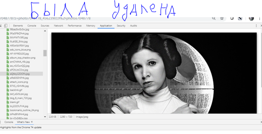Image resolution: width=262 pixels, height=134 pixels.
Task: Click file icon next to blank.gif
Action: [7, 102]
